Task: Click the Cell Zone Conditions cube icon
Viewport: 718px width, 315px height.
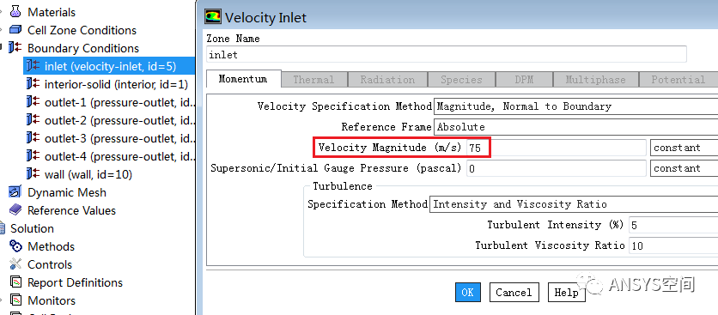Action: point(15,30)
